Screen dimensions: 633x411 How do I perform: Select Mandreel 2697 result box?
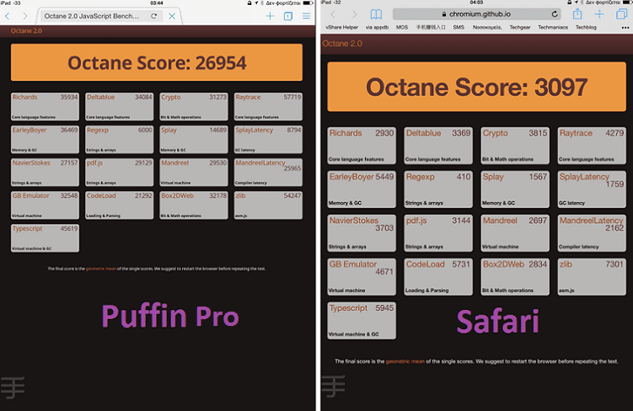point(515,233)
